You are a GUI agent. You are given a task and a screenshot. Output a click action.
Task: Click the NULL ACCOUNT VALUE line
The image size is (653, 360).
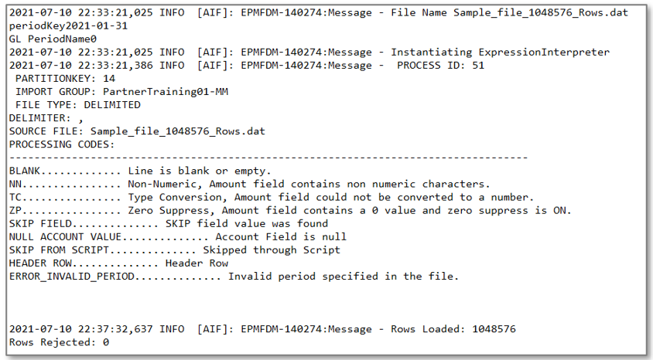(177, 236)
